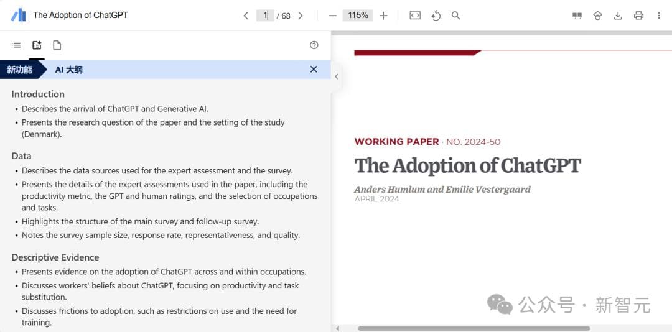Switch to the AI outline tab
Image resolution: width=672 pixels, height=332 pixels.
(37, 45)
